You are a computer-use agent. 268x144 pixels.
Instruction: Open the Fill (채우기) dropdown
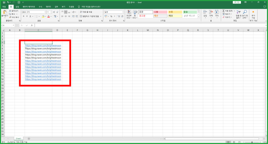click(227, 14)
